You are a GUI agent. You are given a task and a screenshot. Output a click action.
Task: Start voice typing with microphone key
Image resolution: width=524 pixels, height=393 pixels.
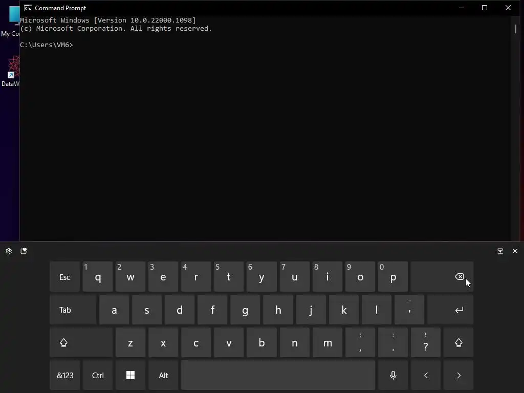393,375
